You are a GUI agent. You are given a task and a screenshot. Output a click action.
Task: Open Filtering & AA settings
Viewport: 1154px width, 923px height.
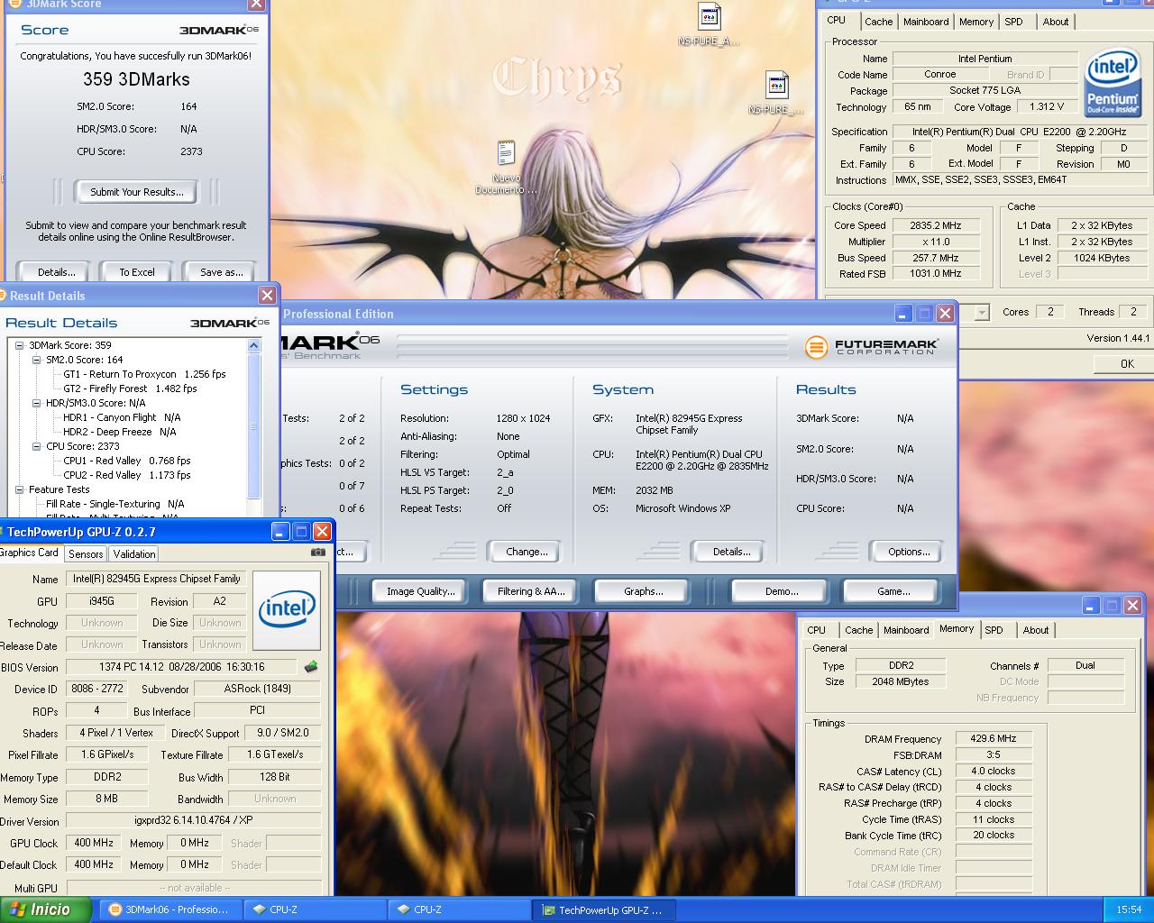coord(531,591)
